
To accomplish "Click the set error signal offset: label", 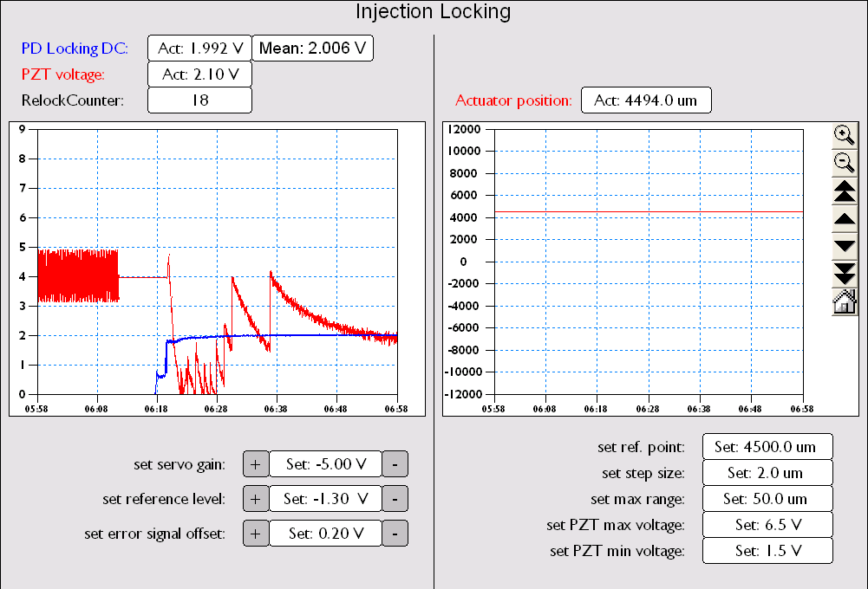I will [155, 534].
